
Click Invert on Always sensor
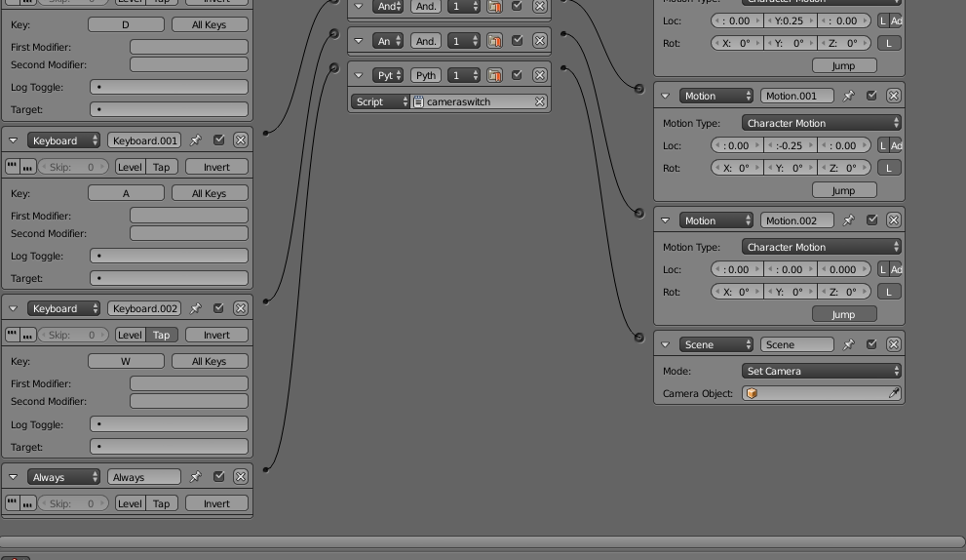(216, 503)
